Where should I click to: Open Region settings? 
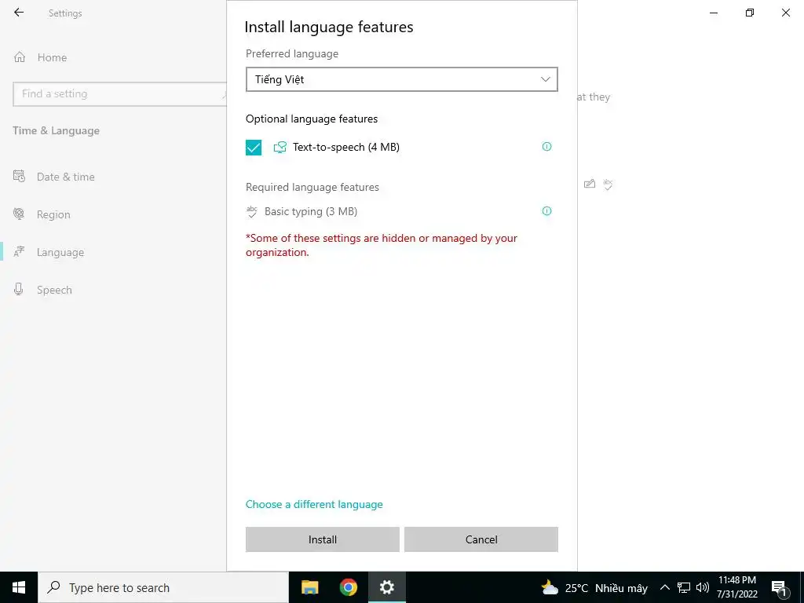pyautogui.click(x=53, y=214)
